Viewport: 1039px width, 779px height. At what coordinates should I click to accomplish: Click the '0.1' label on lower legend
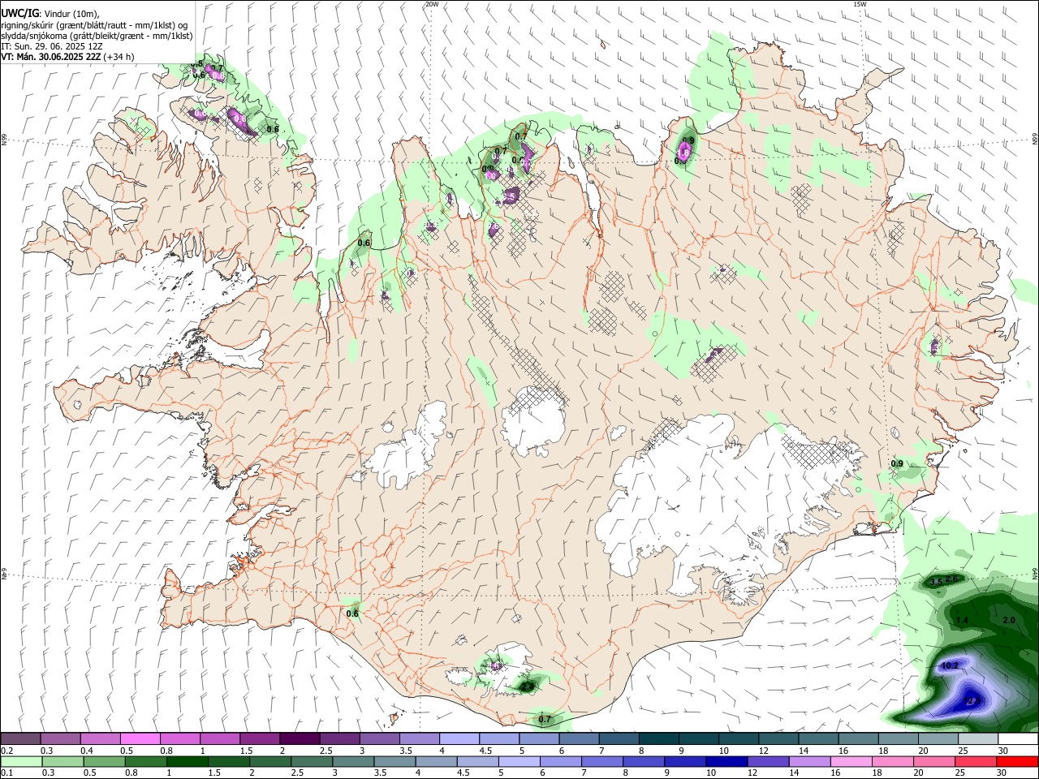(7, 773)
